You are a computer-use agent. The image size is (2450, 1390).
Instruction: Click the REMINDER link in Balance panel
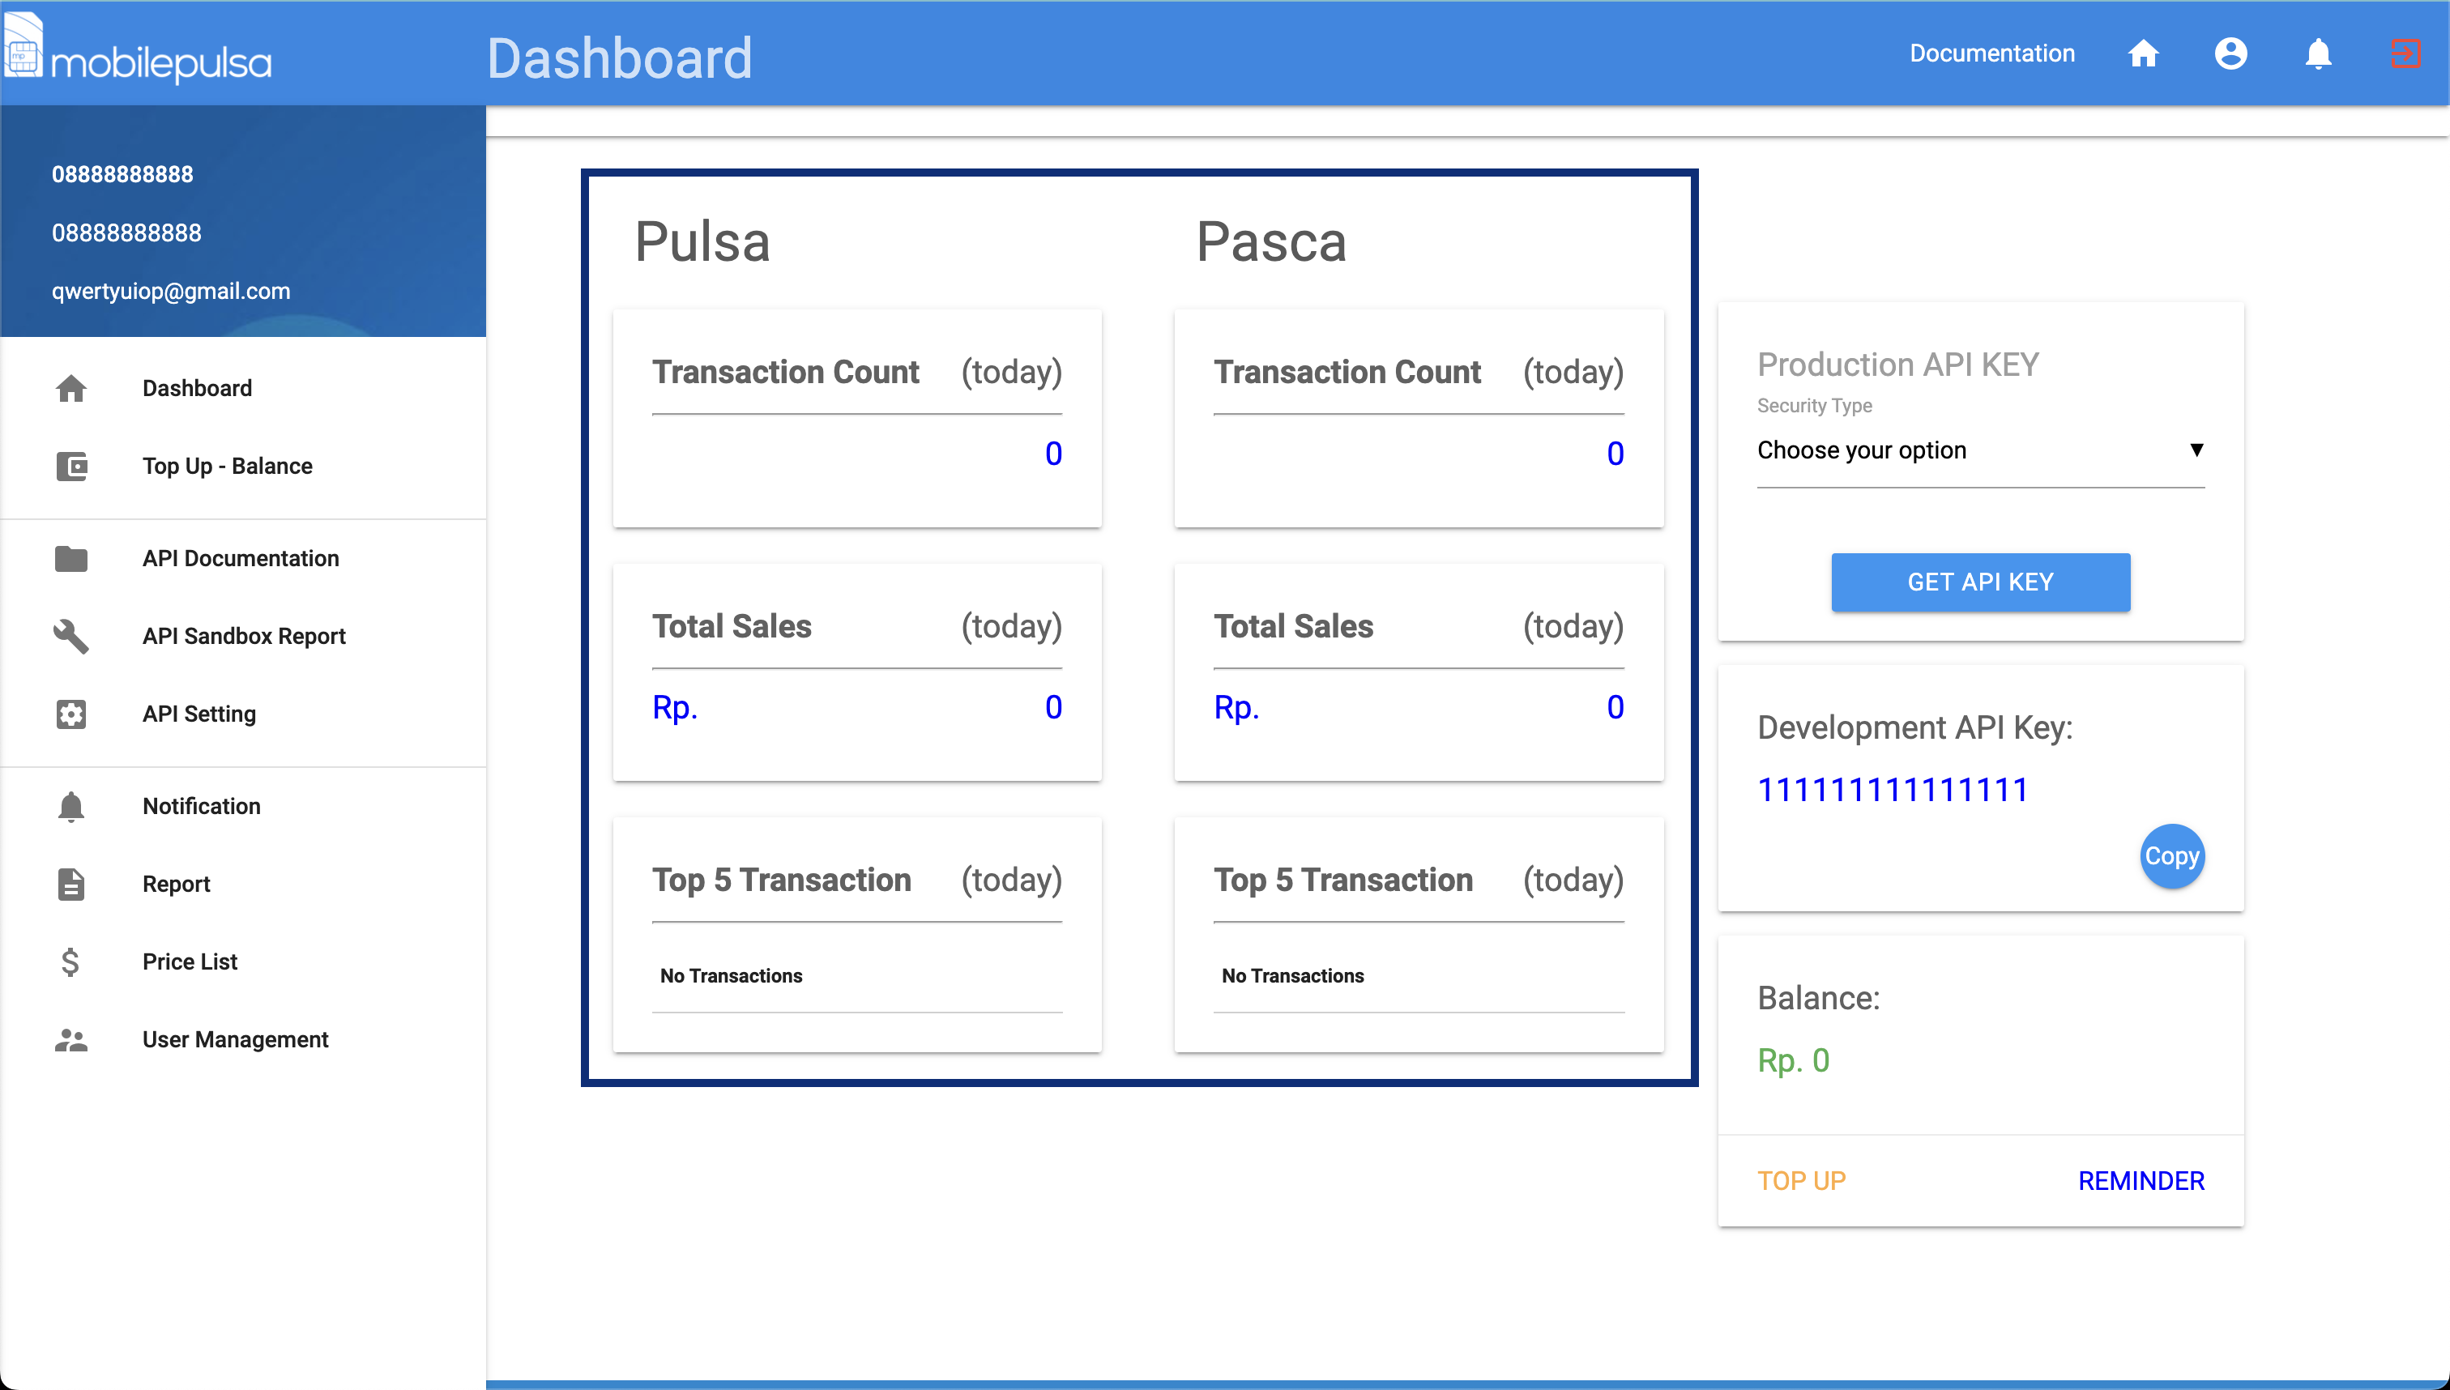2141,1181
